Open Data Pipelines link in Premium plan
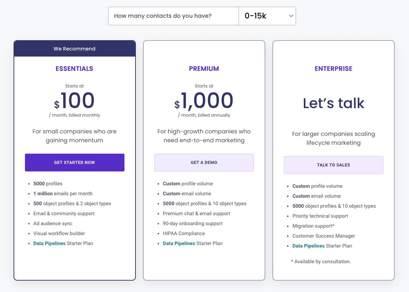The width and height of the screenshot is (409, 292). click(x=179, y=244)
